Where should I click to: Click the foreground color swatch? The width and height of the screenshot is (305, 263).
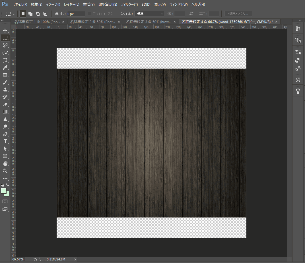4,191
